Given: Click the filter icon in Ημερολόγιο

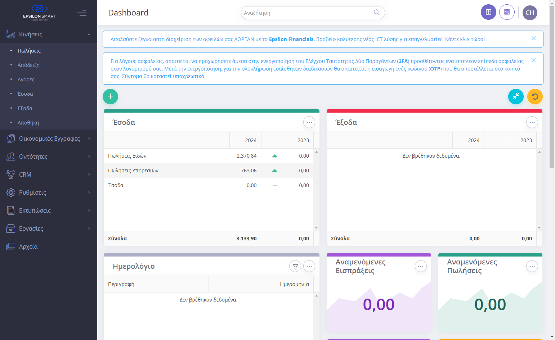Looking at the screenshot, I should pos(295,266).
